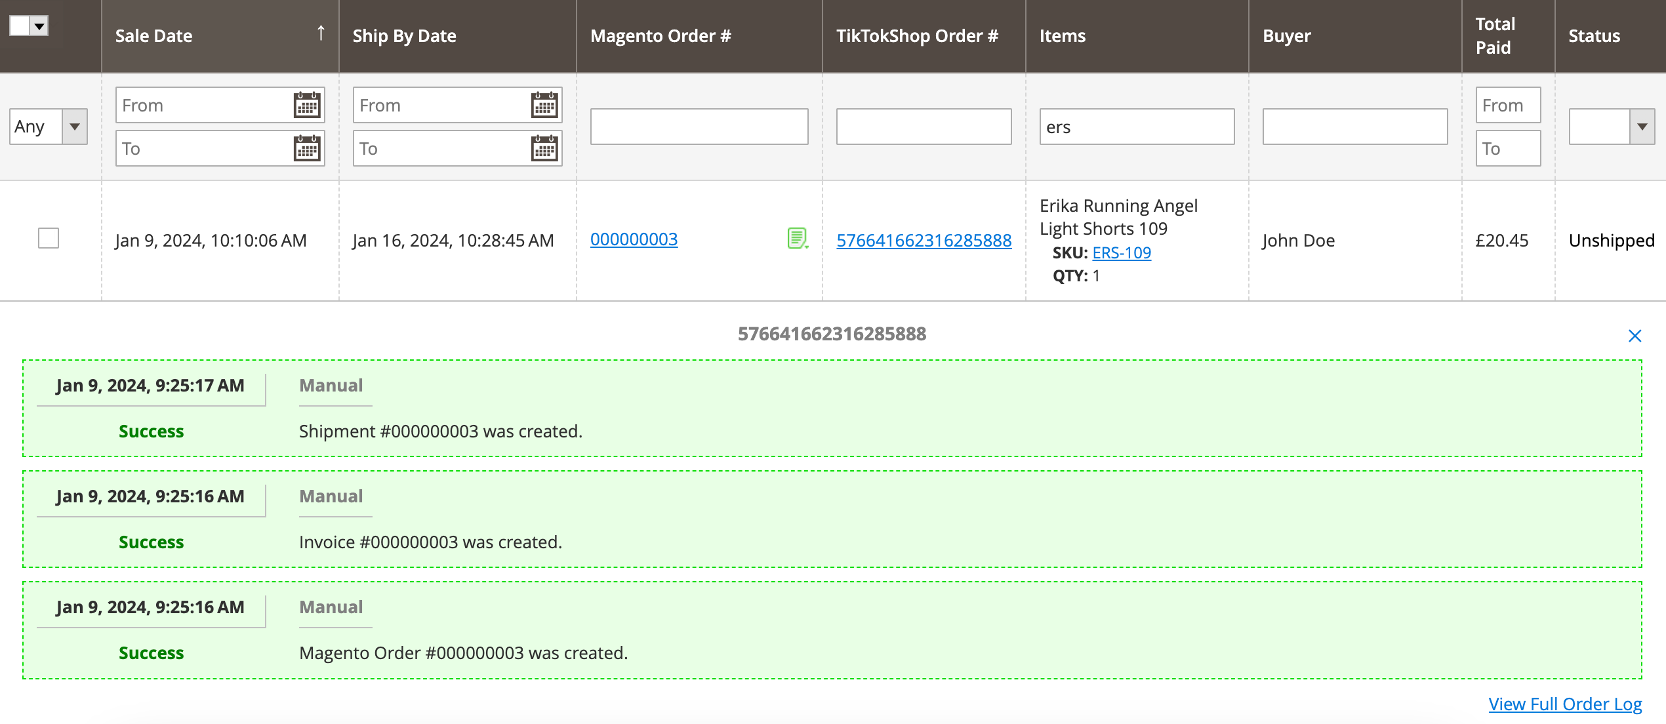Open the SKU ERS-109 link
This screenshot has height=724, width=1666.
click(1122, 252)
